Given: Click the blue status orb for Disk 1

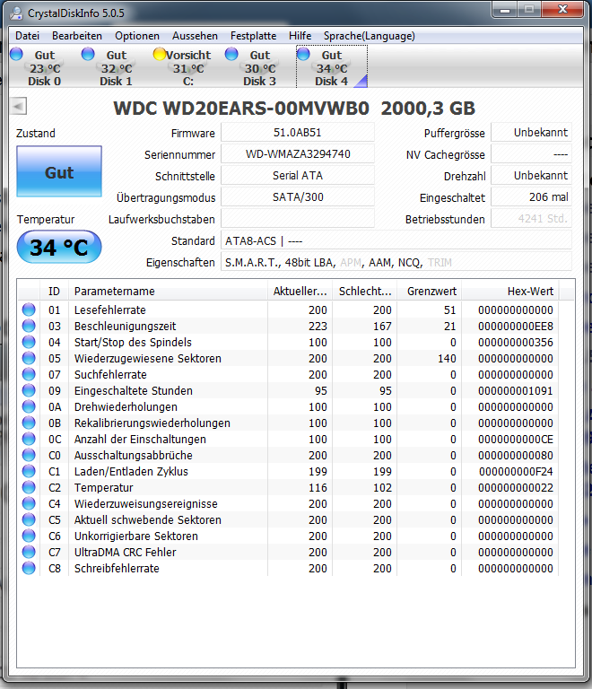Looking at the screenshot, I should [88, 54].
